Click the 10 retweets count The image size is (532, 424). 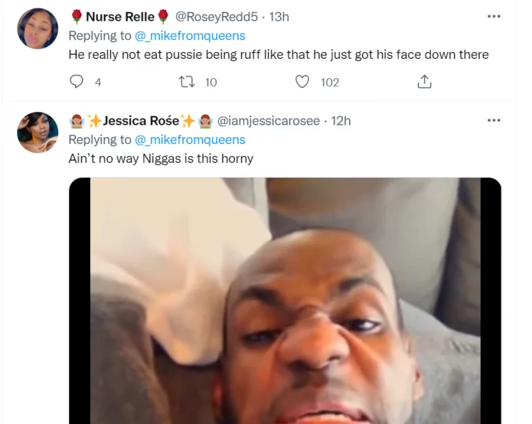pyautogui.click(x=211, y=82)
